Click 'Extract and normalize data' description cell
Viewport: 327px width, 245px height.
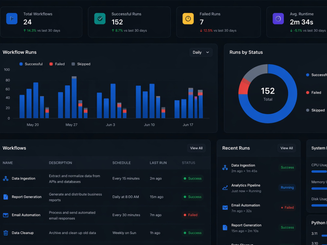click(x=75, y=179)
